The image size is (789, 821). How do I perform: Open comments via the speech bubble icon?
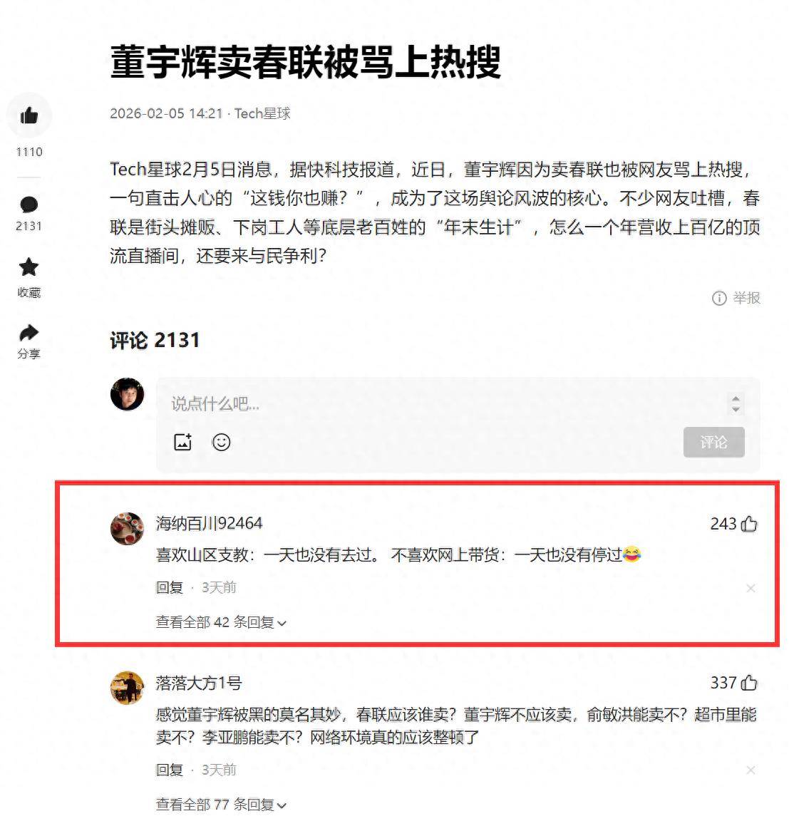click(x=29, y=205)
